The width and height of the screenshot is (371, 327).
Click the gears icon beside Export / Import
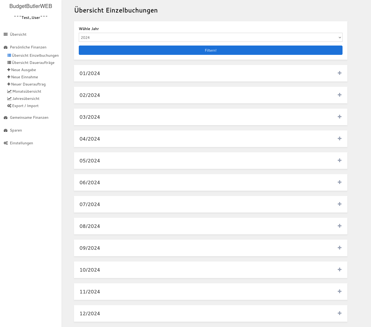(9, 106)
